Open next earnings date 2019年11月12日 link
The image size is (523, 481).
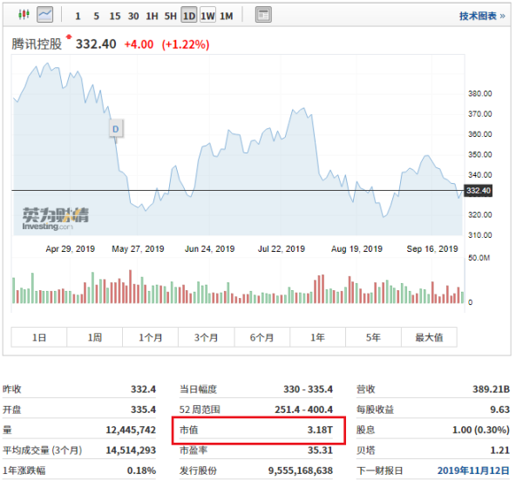[x=473, y=471]
